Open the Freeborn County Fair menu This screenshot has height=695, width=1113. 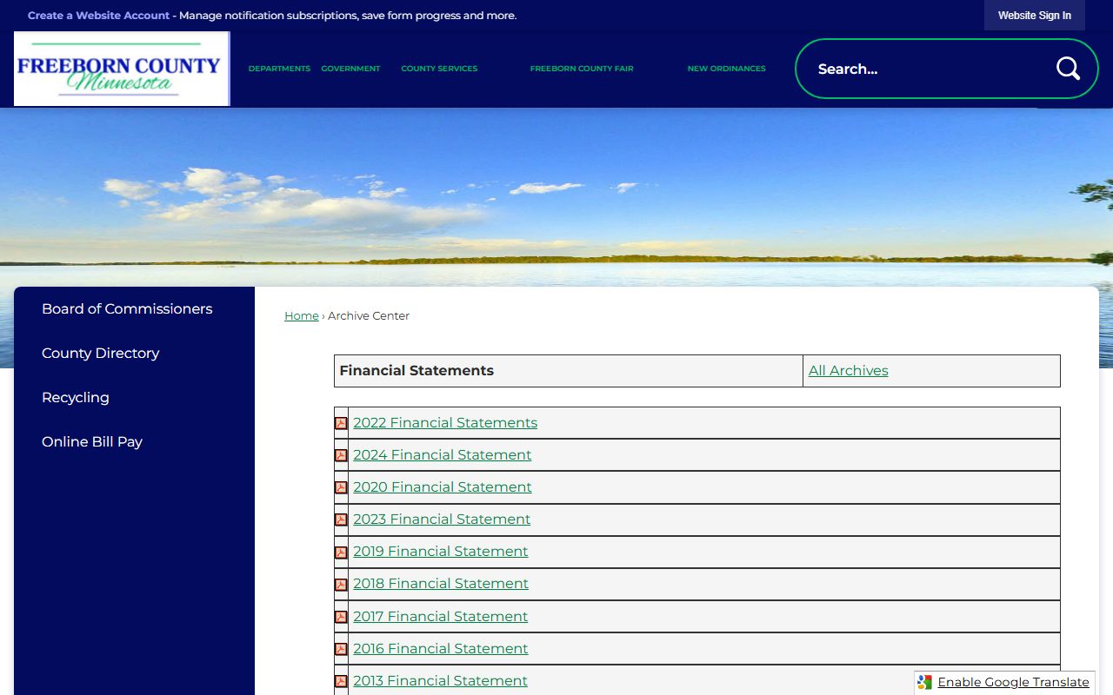[582, 69]
